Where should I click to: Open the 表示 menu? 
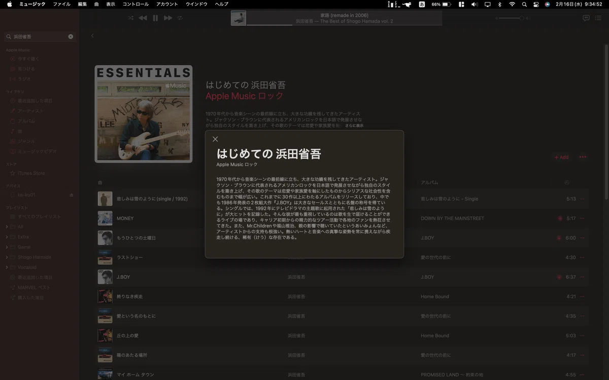pos(111,4)
